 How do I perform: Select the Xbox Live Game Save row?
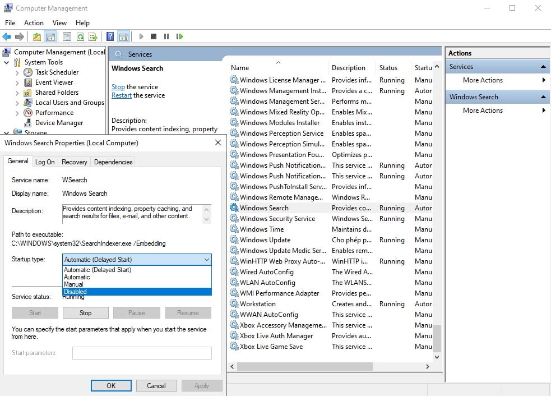point(330,347)
